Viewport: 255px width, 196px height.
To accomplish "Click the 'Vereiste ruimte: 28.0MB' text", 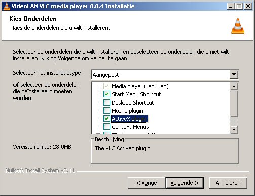I will (42, 147).
